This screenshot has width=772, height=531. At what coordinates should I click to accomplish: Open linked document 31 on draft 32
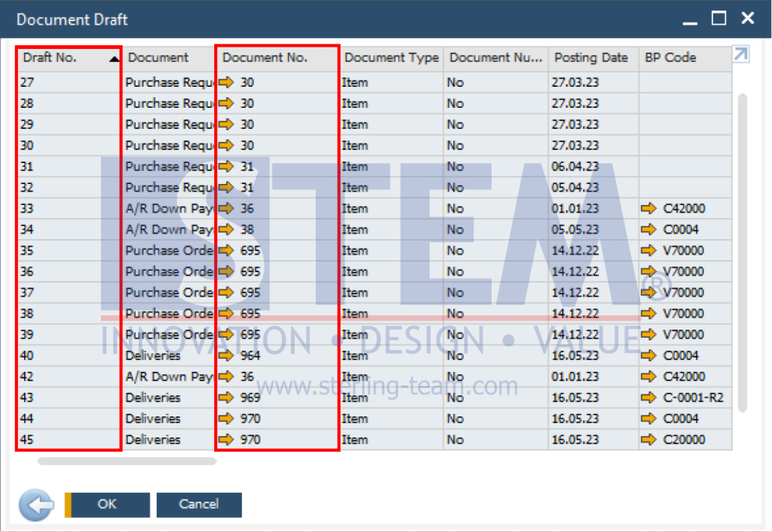point(234,187)
